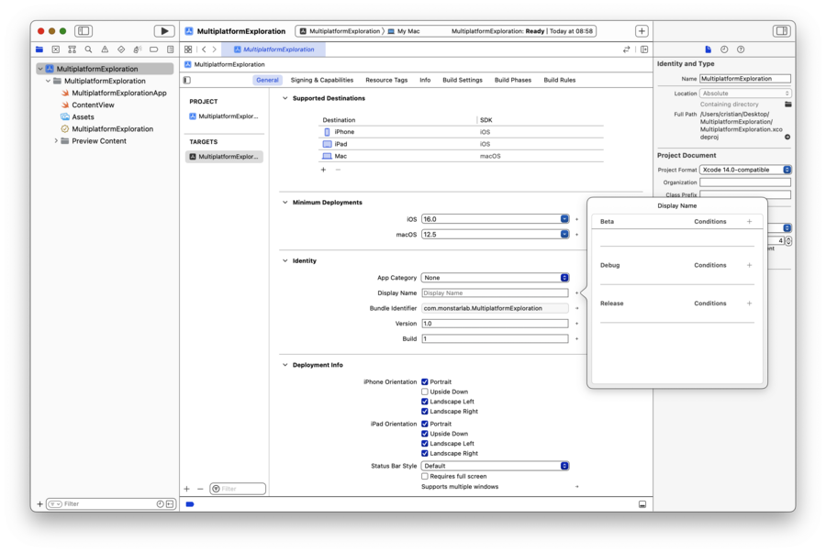Add a new target with plus
The height and width of the screenshot is (552, 826).
186,489
